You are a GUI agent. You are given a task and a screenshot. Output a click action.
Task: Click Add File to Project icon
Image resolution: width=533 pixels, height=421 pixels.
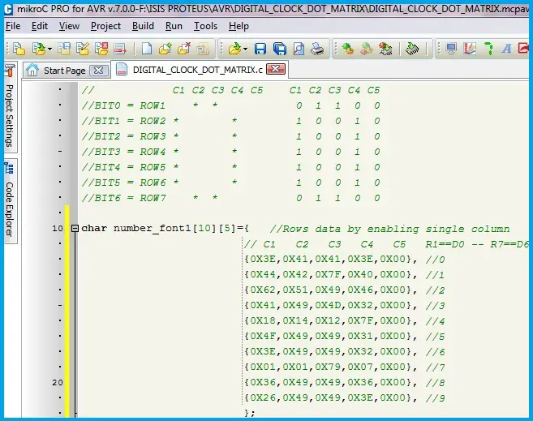click(x=165, y=49)
